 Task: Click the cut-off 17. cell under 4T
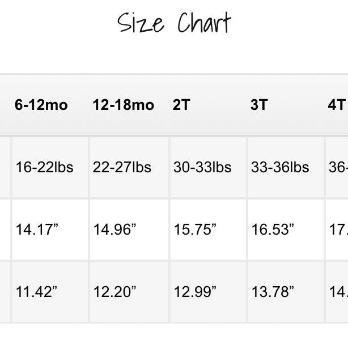click(338, 230)
